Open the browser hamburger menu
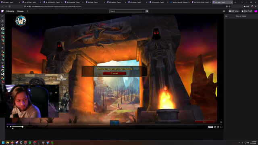The height and width of the screenshot is (145, 258). click(256, 6)
